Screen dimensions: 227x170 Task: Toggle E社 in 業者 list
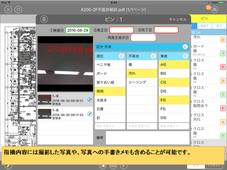[x=174, y=100]
